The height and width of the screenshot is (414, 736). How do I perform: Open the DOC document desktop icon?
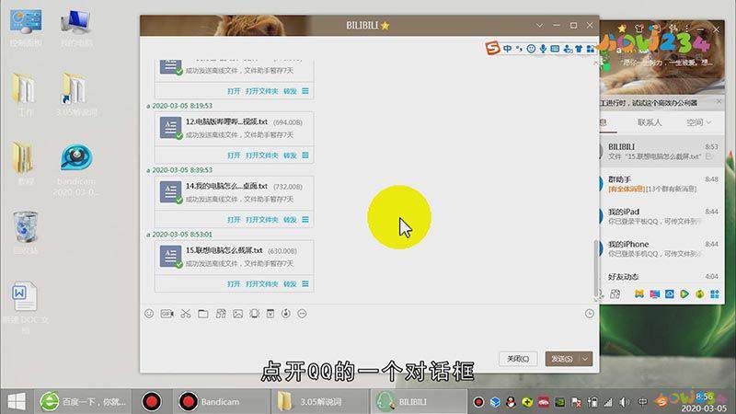[25, 307]
